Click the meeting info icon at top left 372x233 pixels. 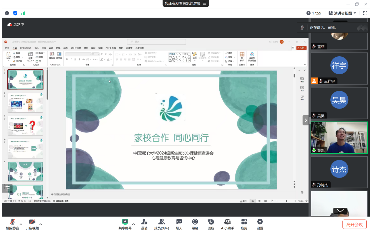click(7, 13)
